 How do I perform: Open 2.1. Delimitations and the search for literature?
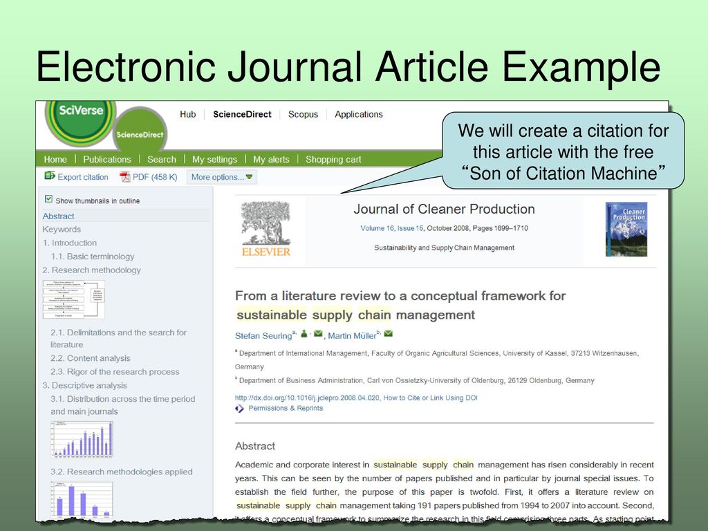[x=118, y=338]
